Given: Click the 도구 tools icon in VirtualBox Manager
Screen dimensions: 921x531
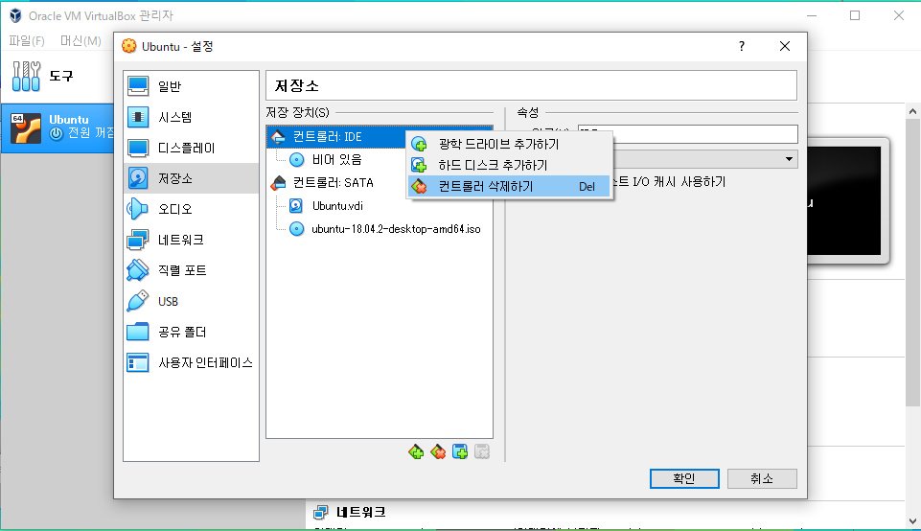Looking at the screenshot, I should coord(27,76).
